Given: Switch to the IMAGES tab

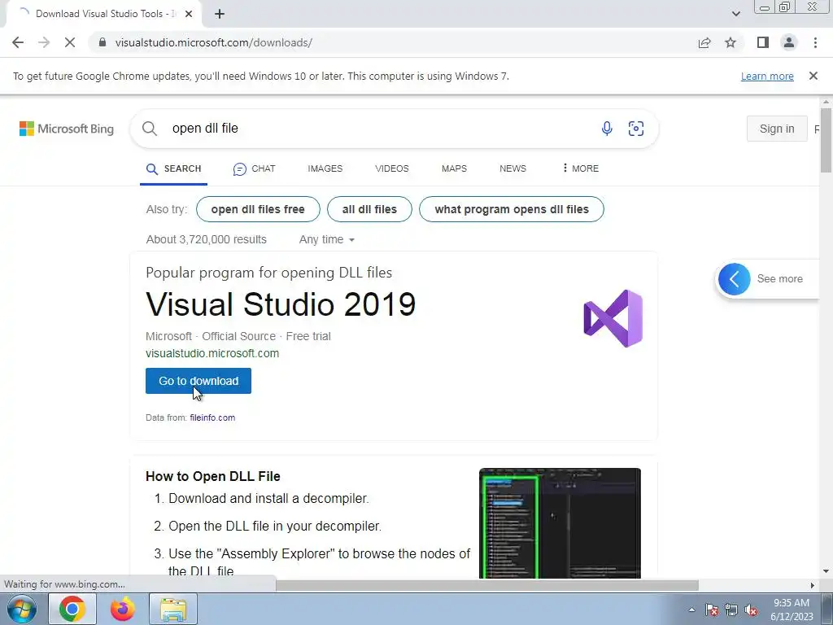Looking at the screenshot, I should [325, 168].
